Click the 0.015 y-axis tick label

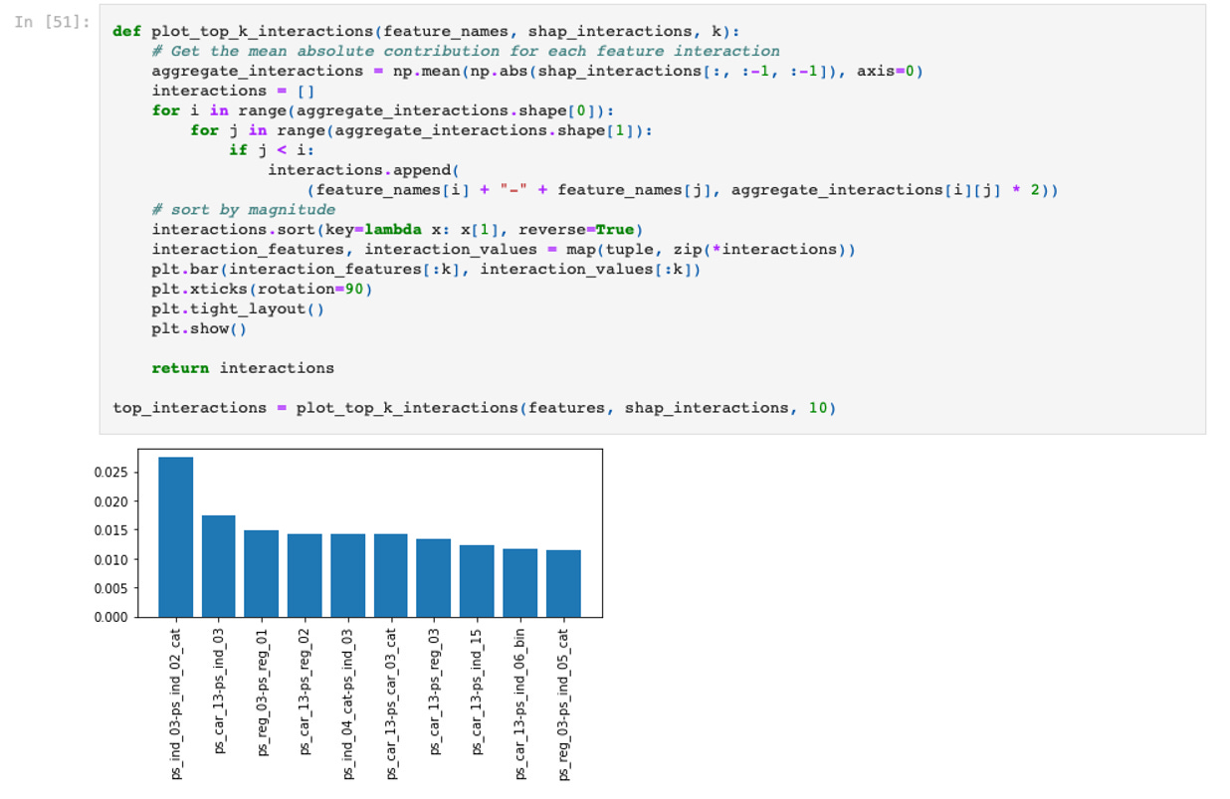coord(111,530)
